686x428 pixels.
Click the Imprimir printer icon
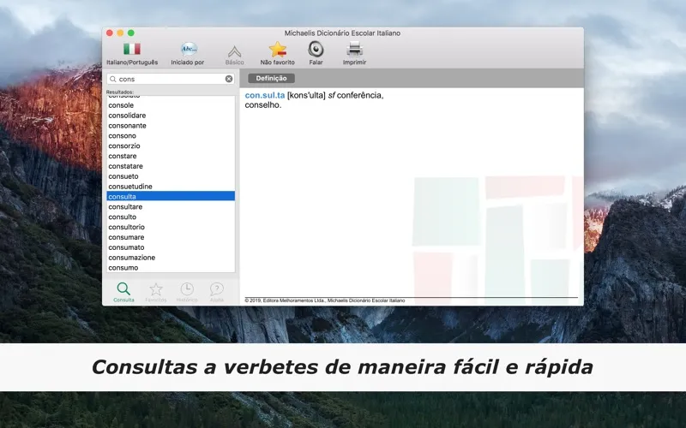[x=353, y=50]
